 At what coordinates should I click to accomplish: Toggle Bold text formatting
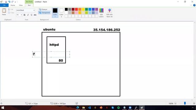(x=24, y=15)
